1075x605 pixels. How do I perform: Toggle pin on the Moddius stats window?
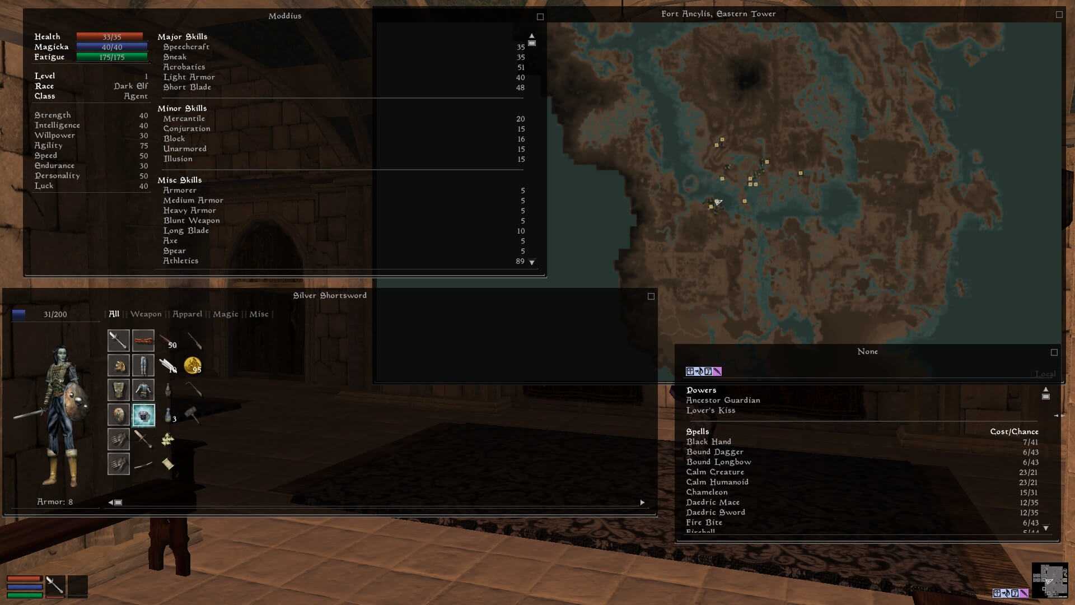pyautogui.click(x=540, y=17)
